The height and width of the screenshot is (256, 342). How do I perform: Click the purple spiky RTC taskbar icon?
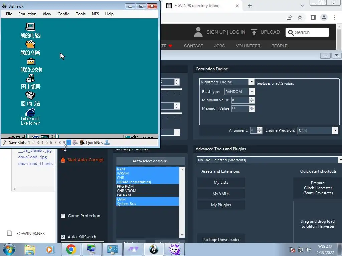point(174,249)
